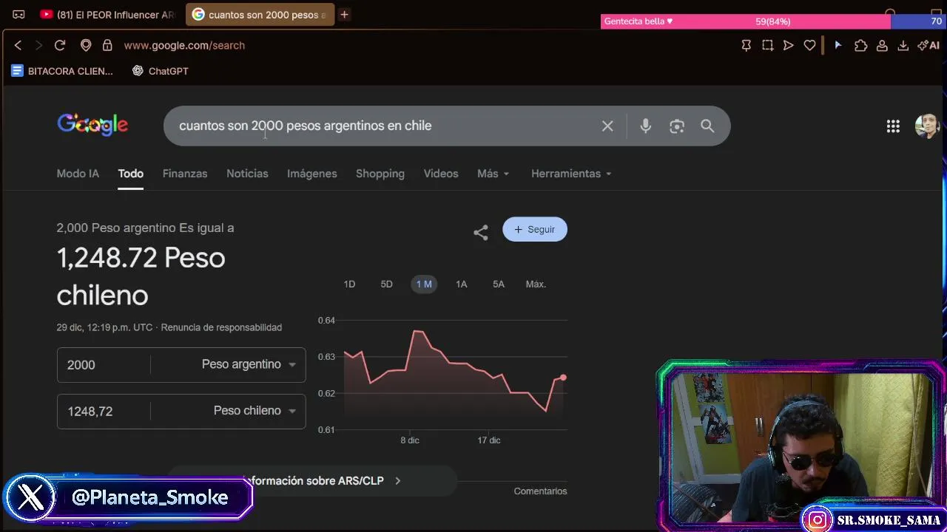
Task: Select the Todo results tab
Action: (x=130, y=174)
